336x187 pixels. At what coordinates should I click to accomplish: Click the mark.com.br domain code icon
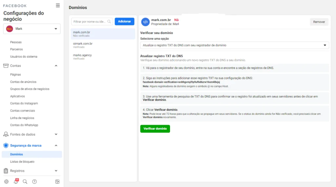(x=145, y=22)
